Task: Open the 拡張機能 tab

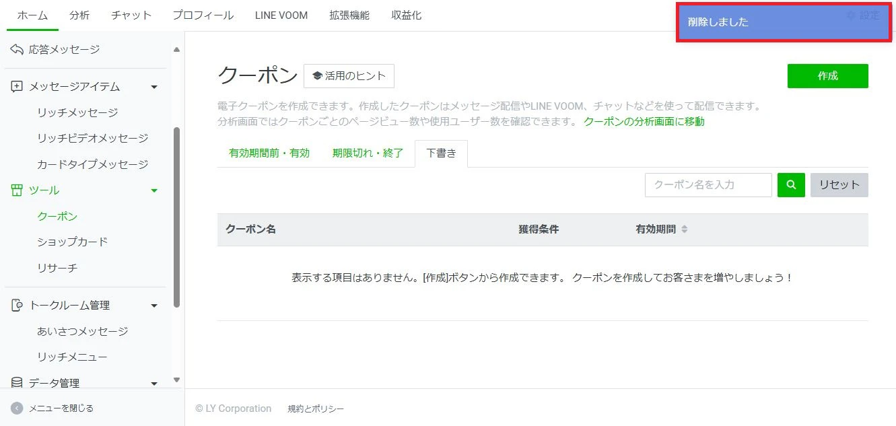Action: click(x=349, y=15)
